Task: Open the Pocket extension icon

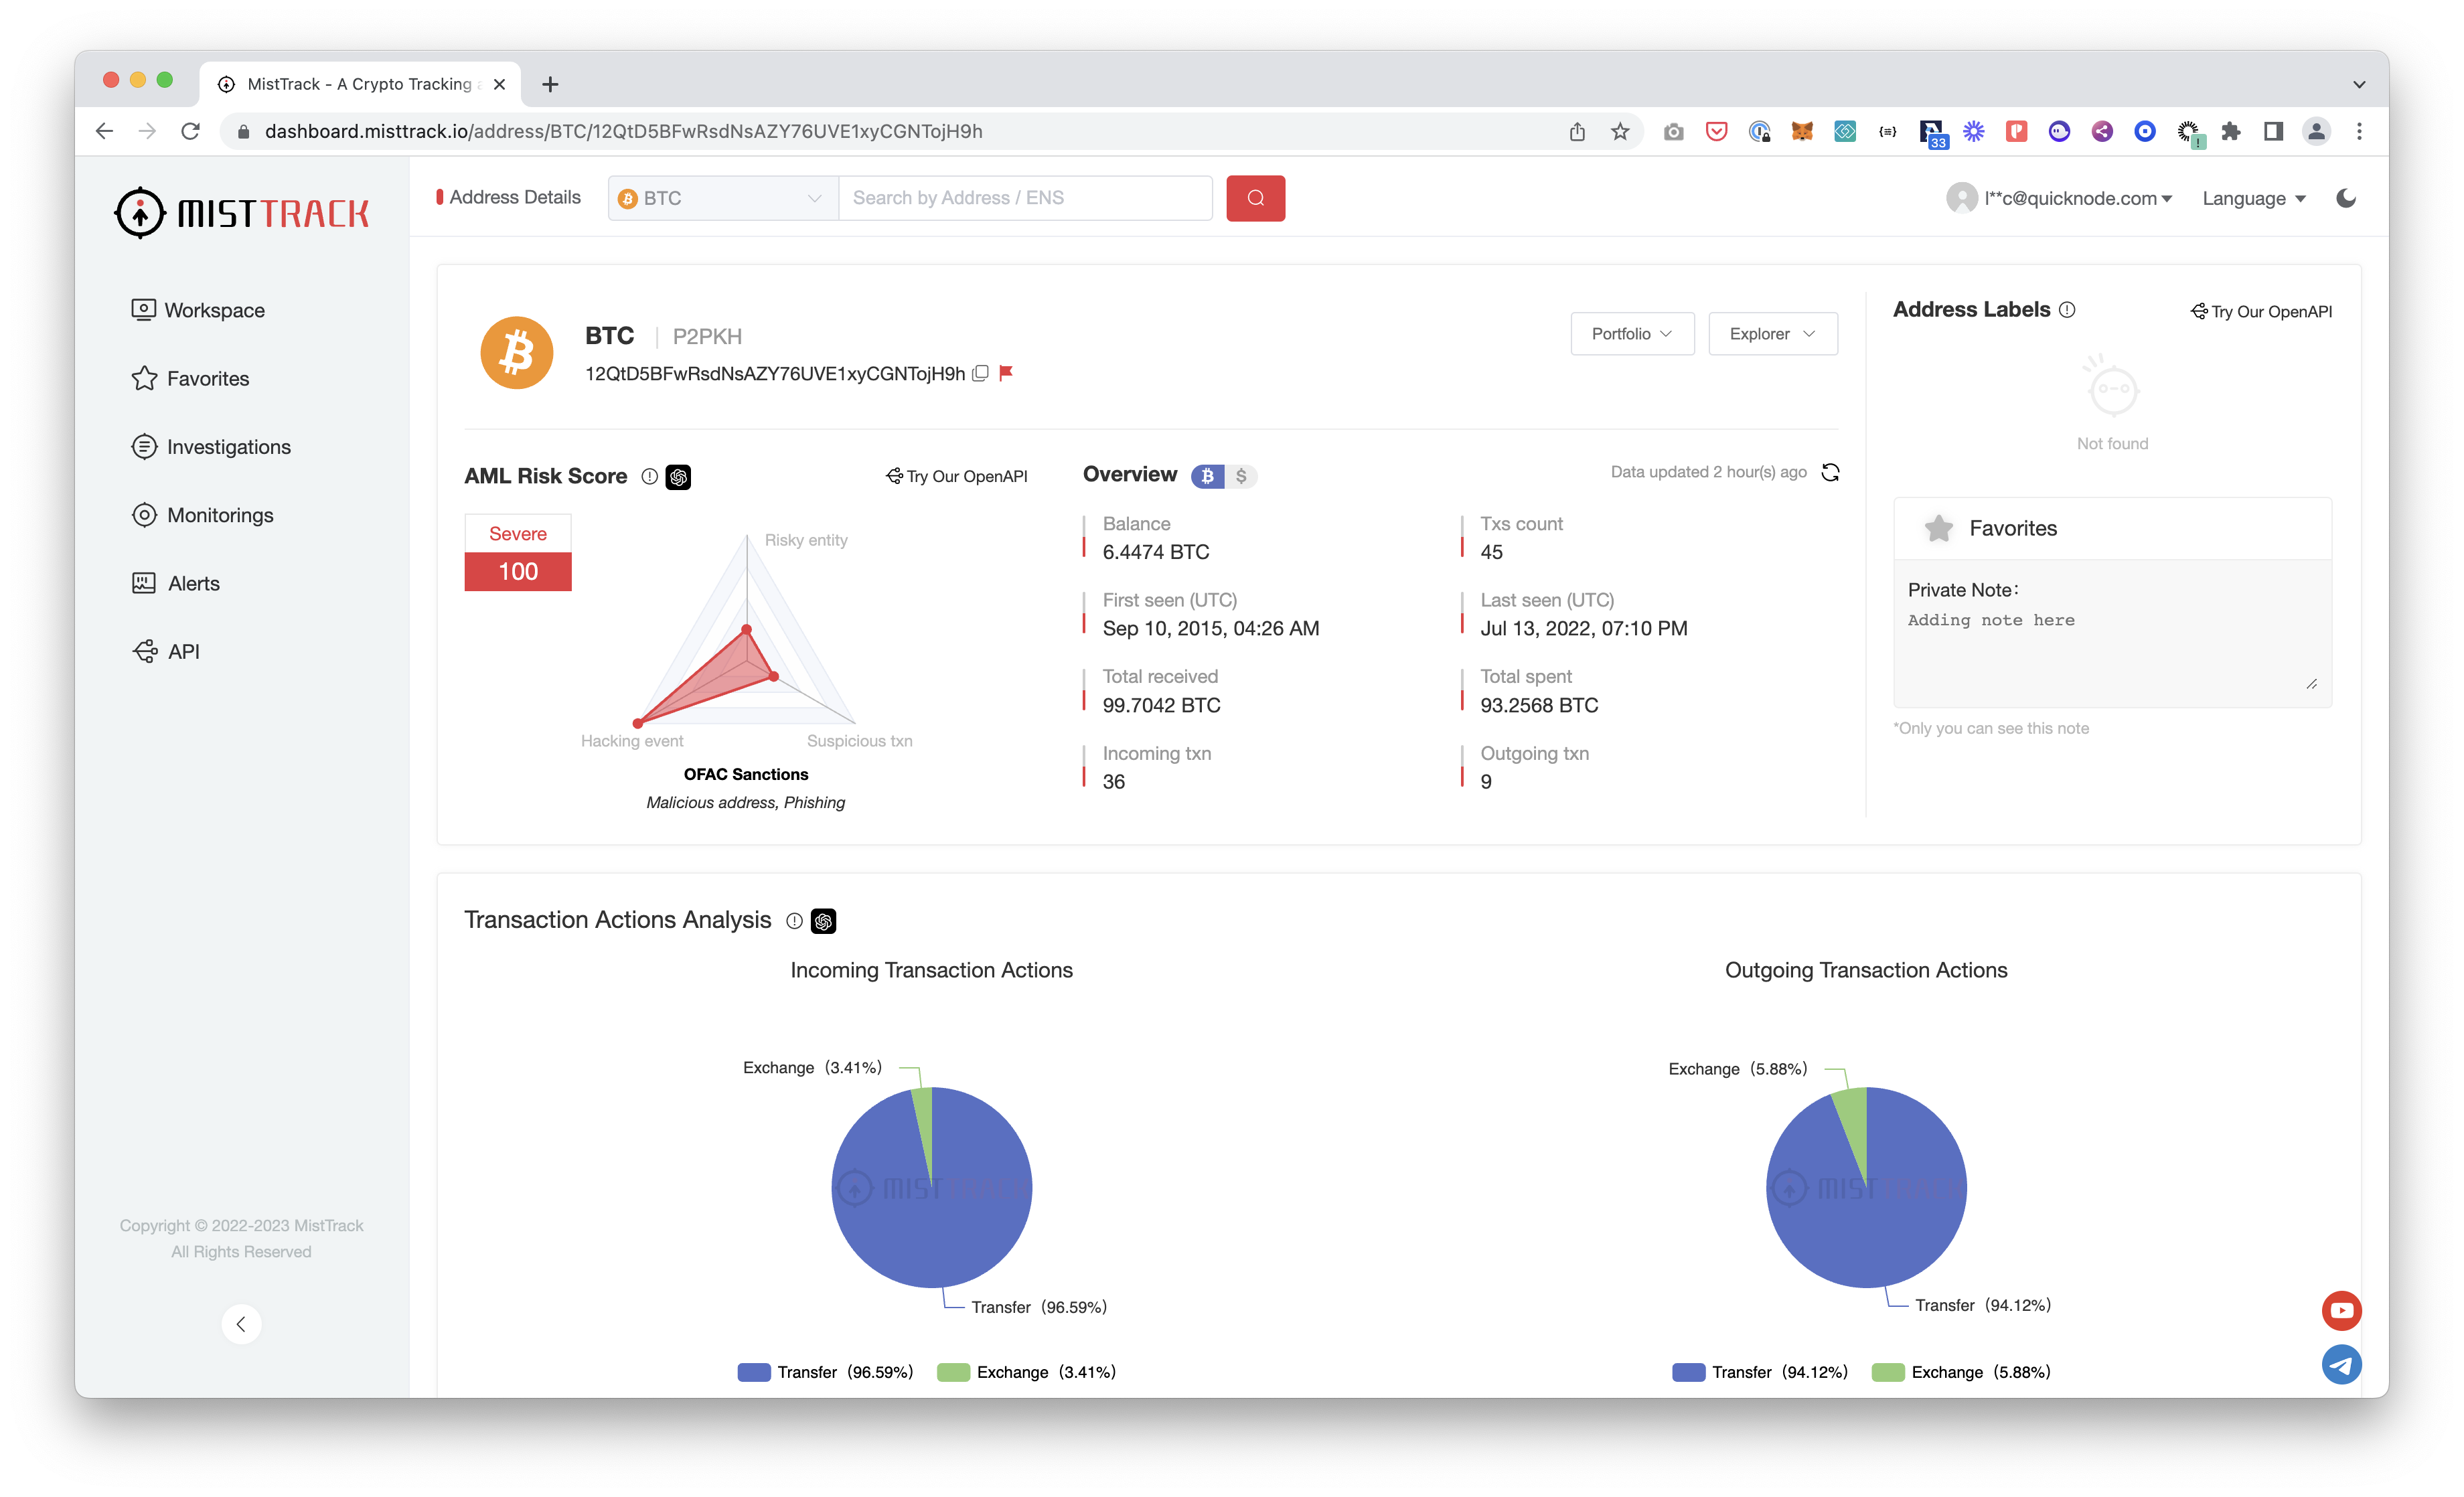Action: 1716,131
